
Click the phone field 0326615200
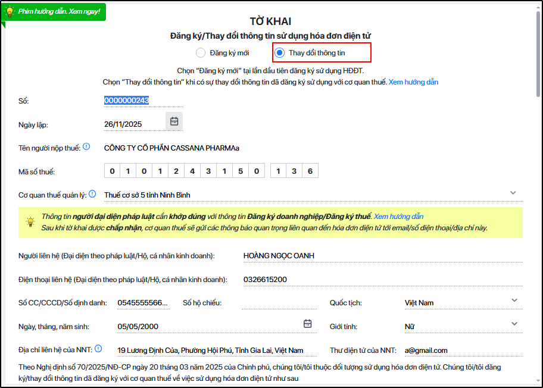[x=383, y=280]
